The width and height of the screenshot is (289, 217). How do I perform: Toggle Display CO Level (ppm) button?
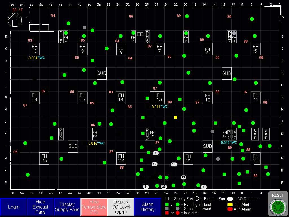click(121, 207)
